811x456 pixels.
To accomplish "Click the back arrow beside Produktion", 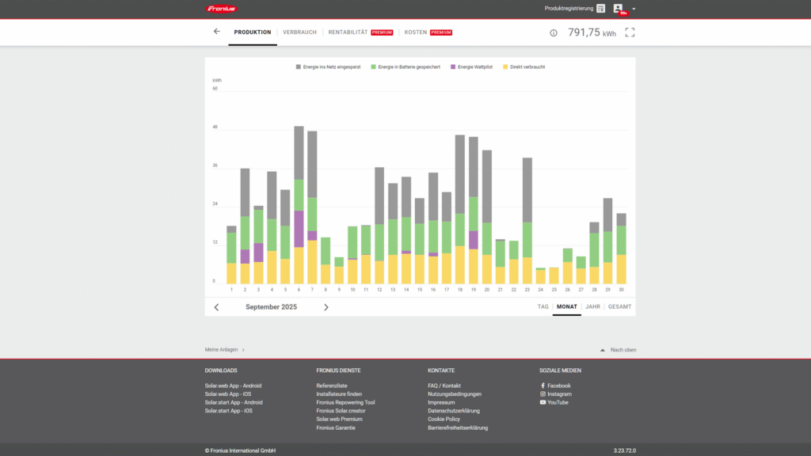I will (x=217, y=32).
